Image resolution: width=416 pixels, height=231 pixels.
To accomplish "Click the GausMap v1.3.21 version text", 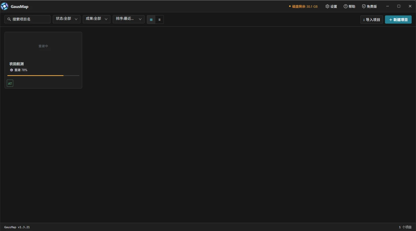I will 17,227.
